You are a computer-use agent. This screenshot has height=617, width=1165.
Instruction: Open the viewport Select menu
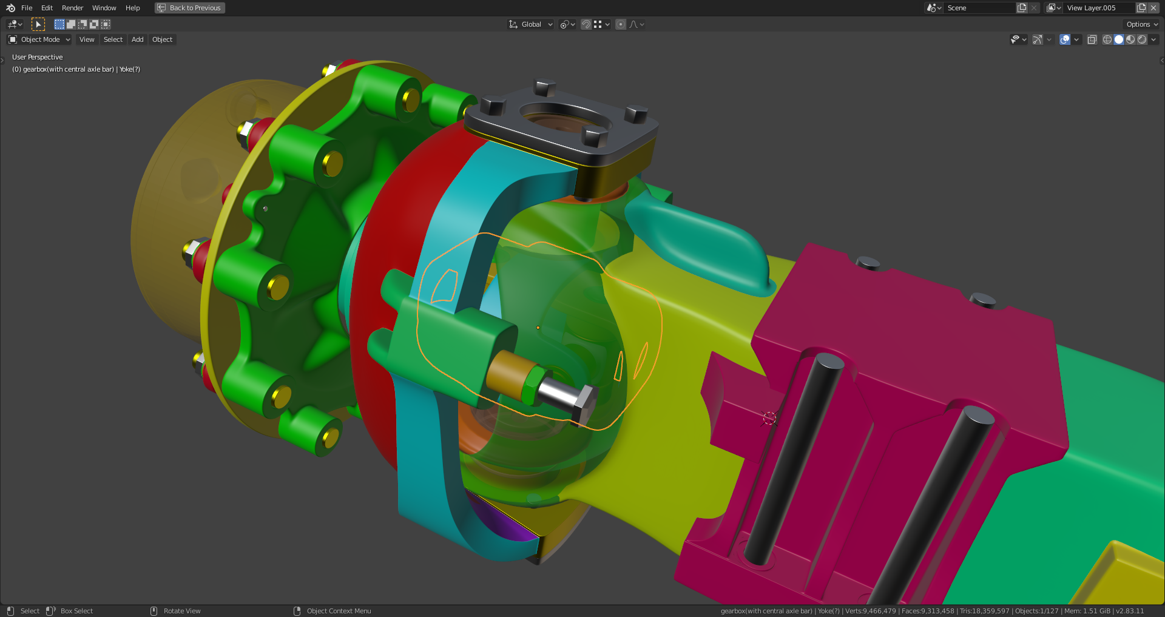[x=113, y=39]
